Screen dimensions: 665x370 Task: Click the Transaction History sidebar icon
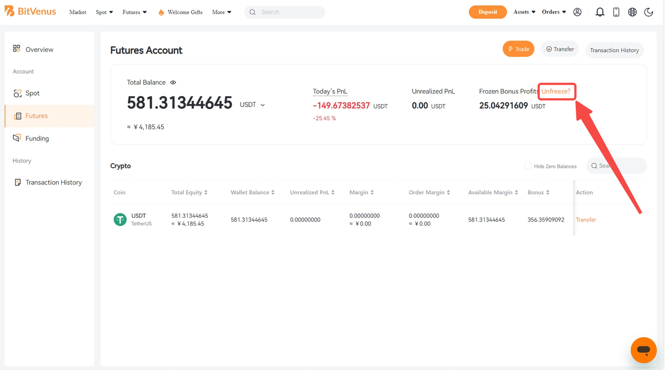(x=18, y=182)
